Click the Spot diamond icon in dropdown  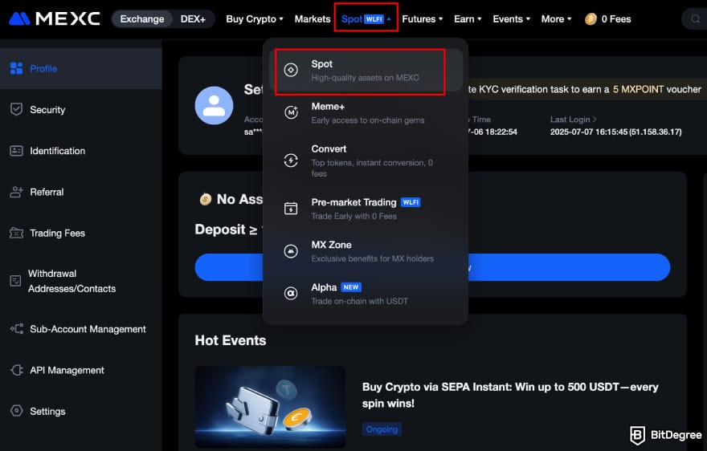[x=291, y=71]
